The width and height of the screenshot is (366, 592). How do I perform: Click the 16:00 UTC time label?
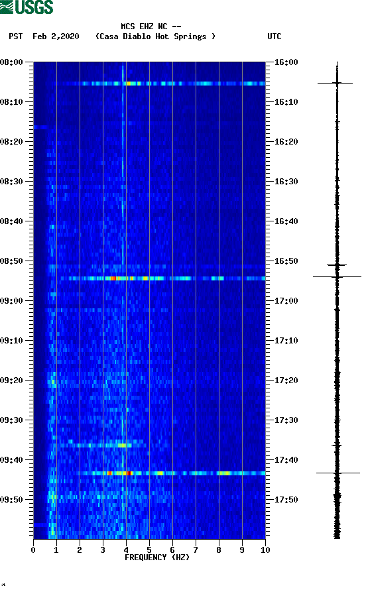click(x=286, y=62)
